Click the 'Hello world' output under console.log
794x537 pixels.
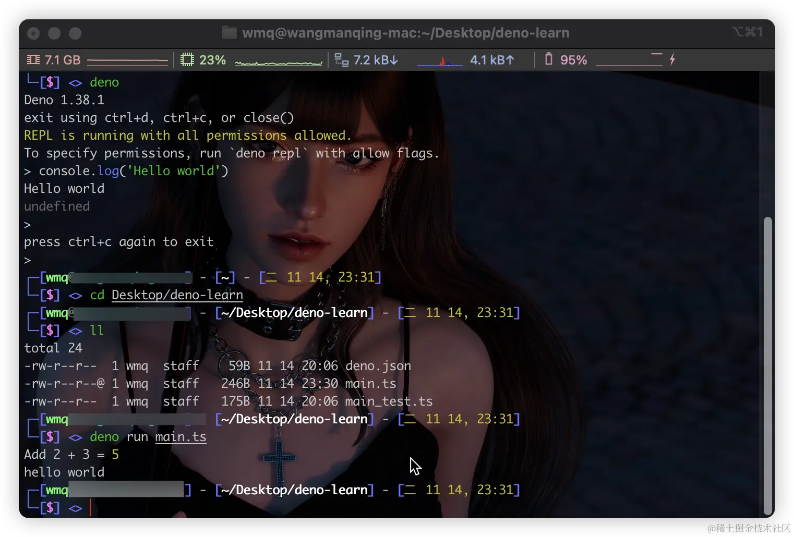coord(64,189)
